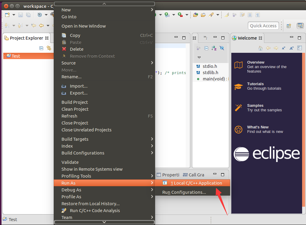Click the Back navigation arrow in toolbar

point(41,25)
